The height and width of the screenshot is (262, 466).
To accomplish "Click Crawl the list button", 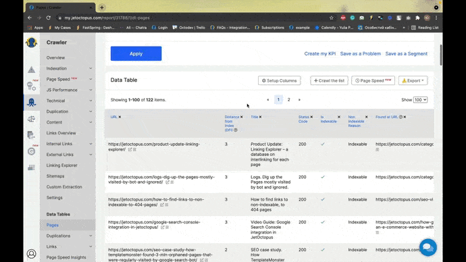I will point(329,80).
